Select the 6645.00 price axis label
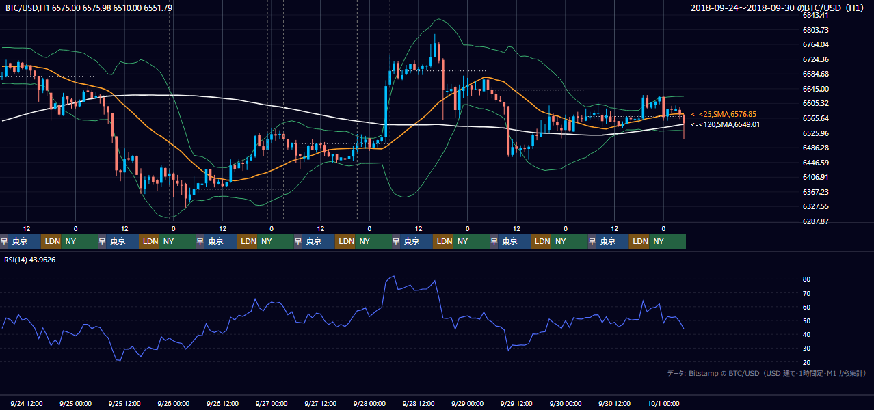Viewport: 874px width, 410px height. [x=817, y=89]
